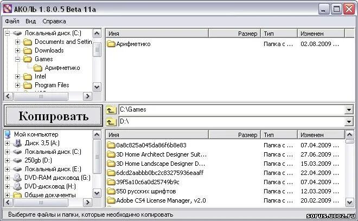358x221 pixels.
Task: Click Локальный диск (C:) icon in bottom tree
Action: click(17, 152)
